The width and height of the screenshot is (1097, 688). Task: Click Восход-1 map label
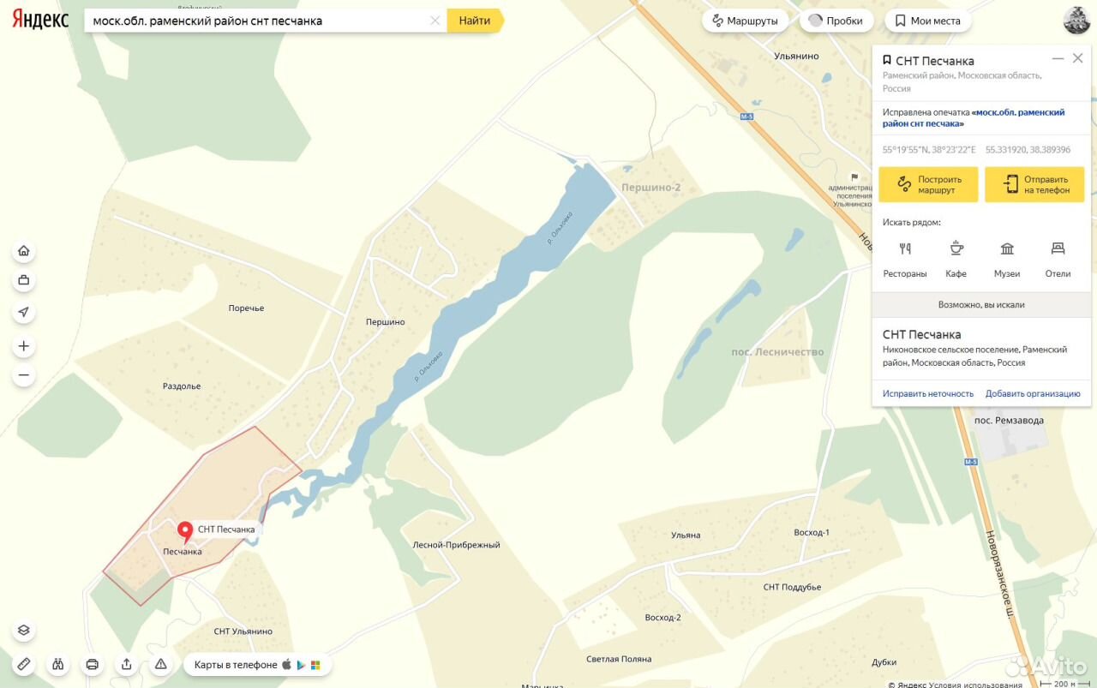coord(812,532)
